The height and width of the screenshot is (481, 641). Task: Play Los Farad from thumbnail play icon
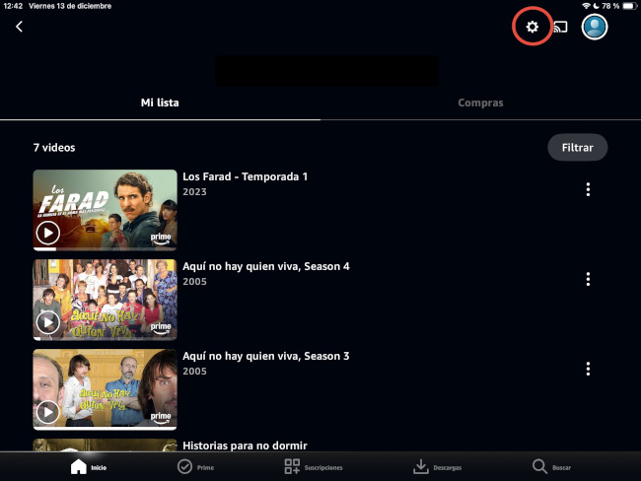point(47,233)
